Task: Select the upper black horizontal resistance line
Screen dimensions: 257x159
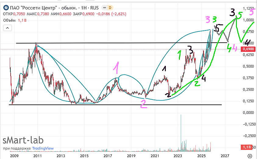Action: click(91, 43)
